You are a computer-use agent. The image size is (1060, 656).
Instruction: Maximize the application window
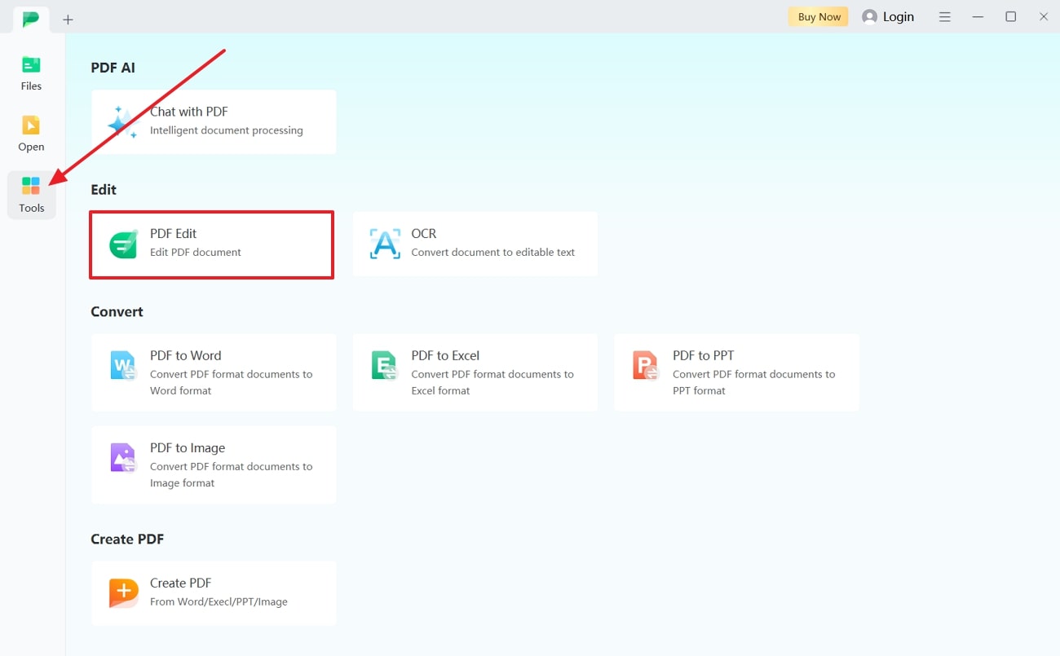pyautogui.click(x=1011, y=16)
